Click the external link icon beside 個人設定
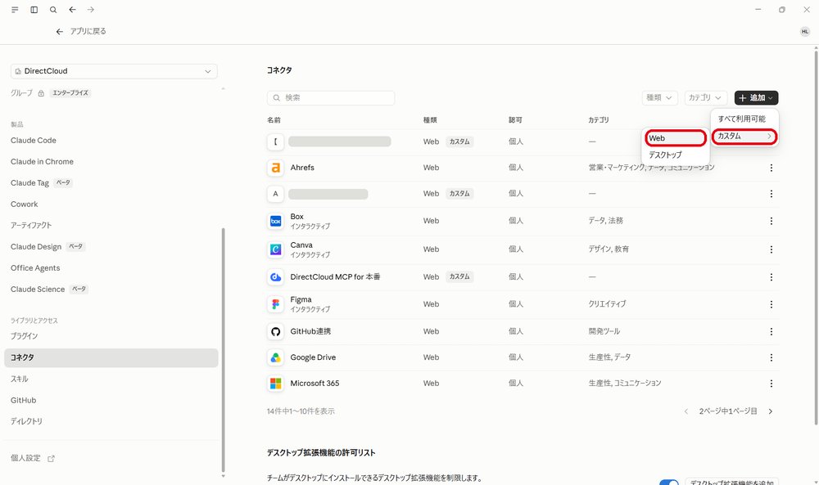The height and width of the screenshot is (485, 819). pos(51,458)
